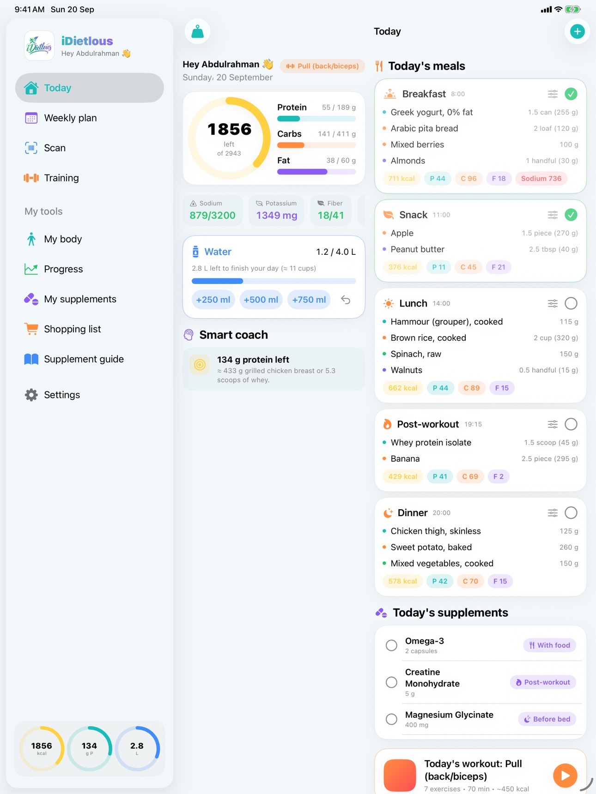This screenshot has width=596, height=794.
Task: Click the Fiber leaf icon
Action: click(x=321, y=203)
